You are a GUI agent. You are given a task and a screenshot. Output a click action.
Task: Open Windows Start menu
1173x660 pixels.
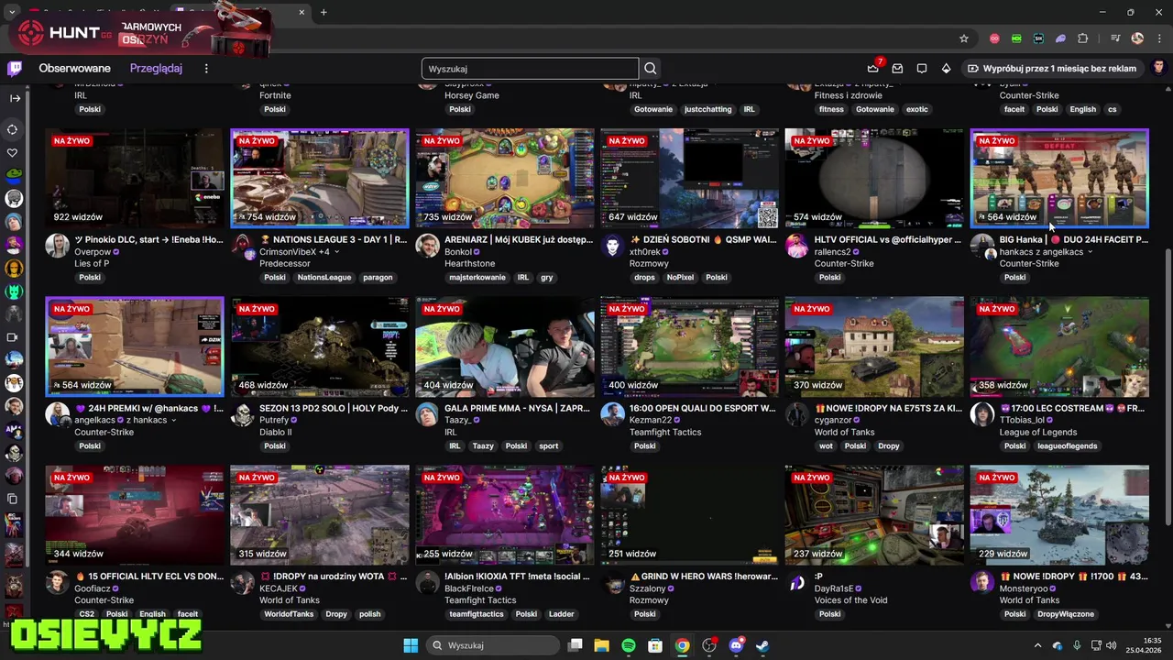coord(411,645)
